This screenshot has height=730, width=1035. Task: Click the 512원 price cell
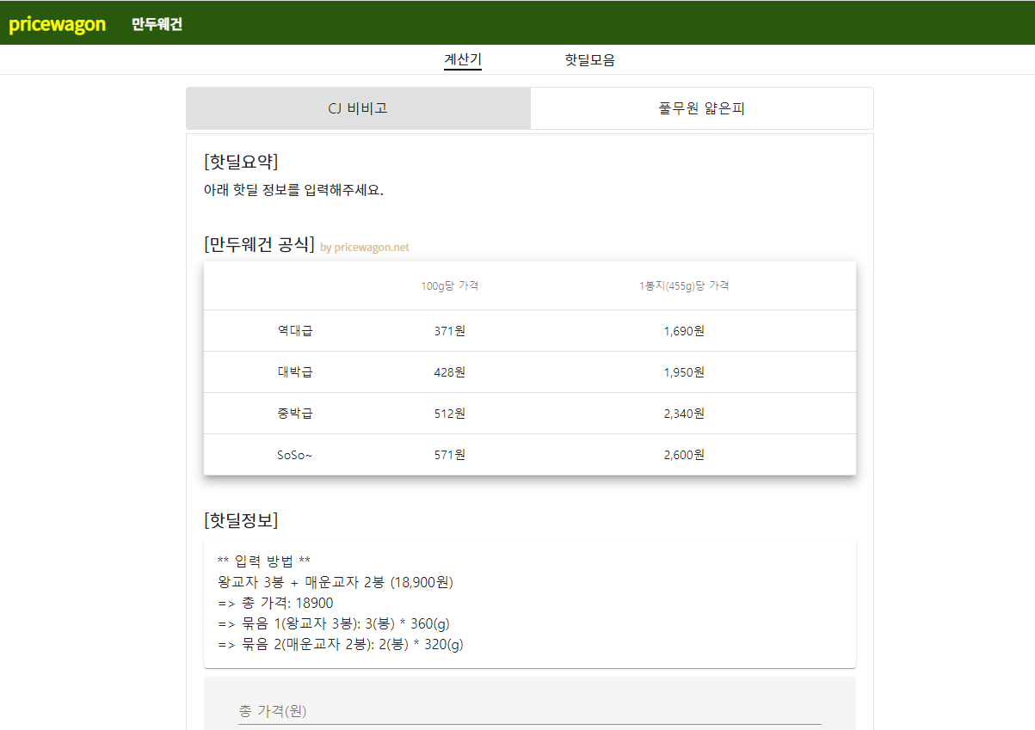450,414
